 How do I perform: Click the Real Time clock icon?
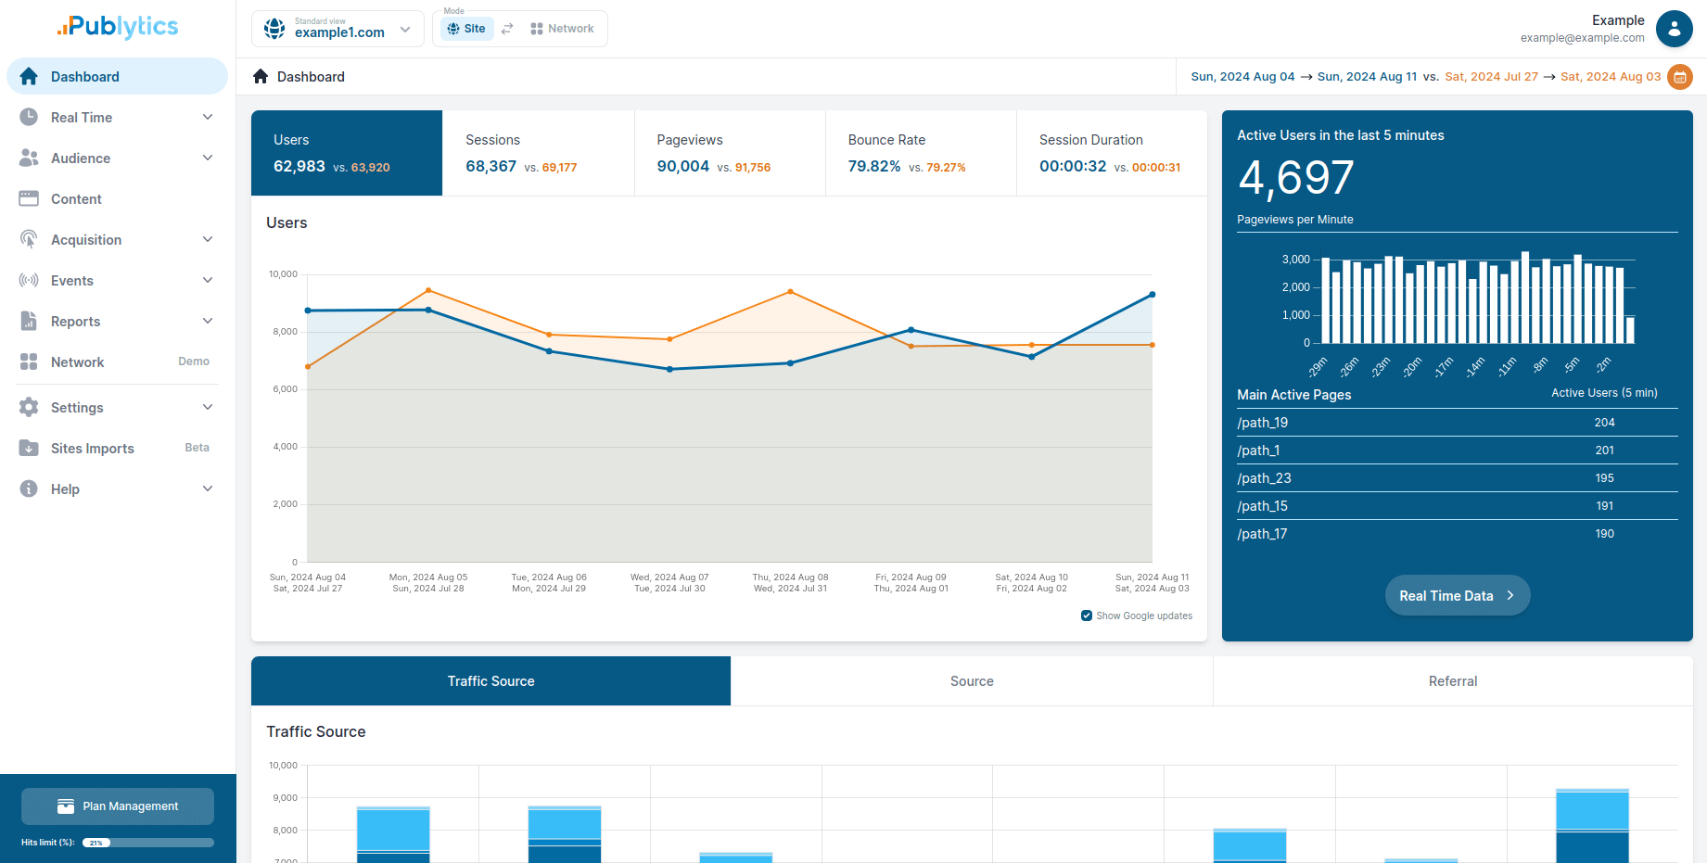[29, 118]
